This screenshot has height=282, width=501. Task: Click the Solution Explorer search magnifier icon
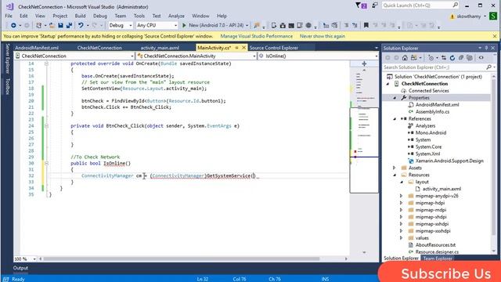point(488,67)
